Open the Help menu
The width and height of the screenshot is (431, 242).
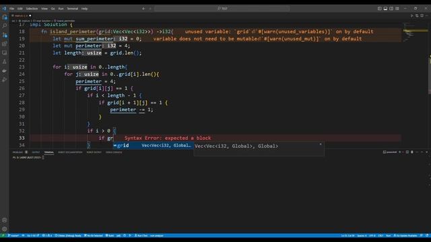[x=84, y=9]
